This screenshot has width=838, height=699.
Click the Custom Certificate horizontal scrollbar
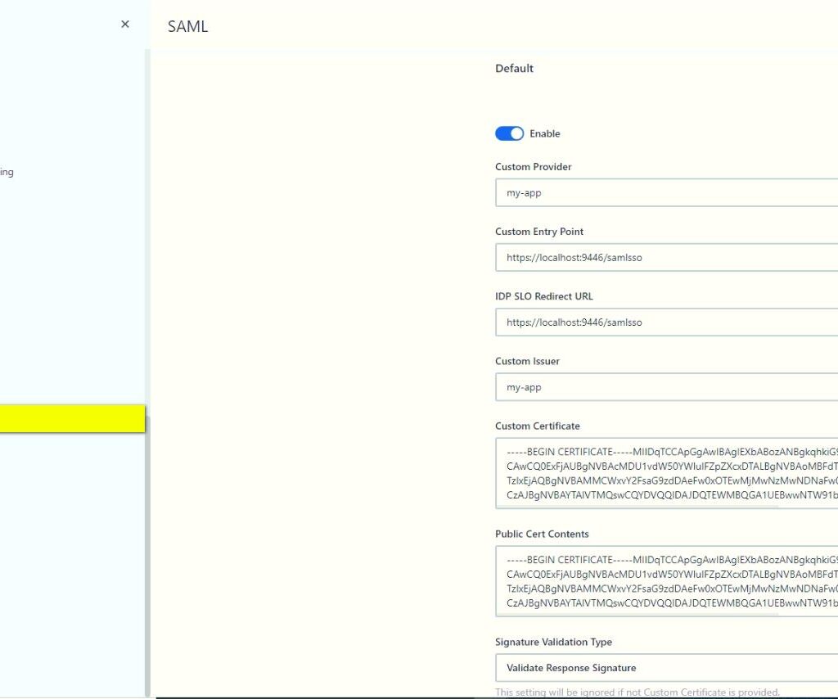(638, 507)
